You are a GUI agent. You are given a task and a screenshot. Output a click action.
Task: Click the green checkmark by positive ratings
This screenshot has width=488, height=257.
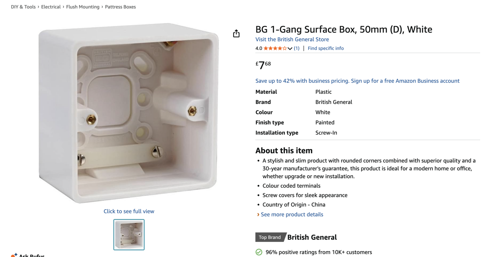point(259,252)
